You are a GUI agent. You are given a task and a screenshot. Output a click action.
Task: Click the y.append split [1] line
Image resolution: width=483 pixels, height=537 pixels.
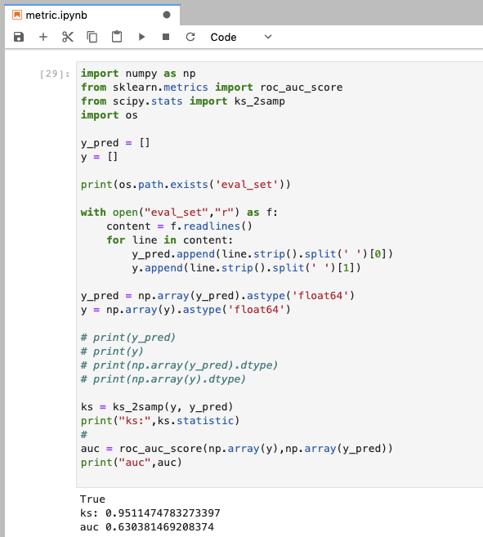pyautogui.click(x=246, y=268)
